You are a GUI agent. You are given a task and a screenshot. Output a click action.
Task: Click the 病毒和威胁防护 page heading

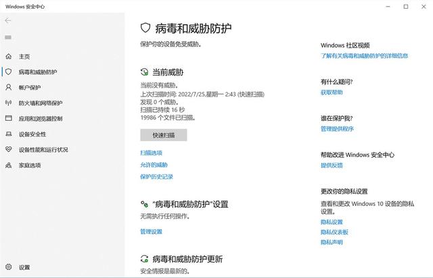point(193,28)
